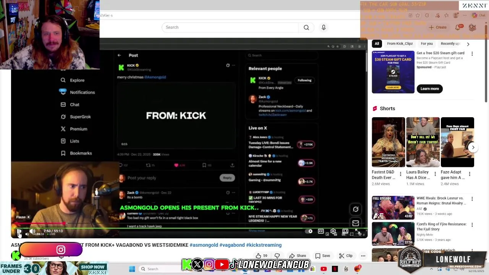Viewport: 489px width, 275px height.
Task: Add page to favorites with star icon
Action: pyautogui.click(x=418, y=16)
